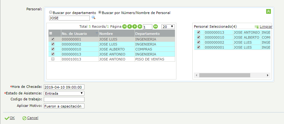Click the Nombre column header
The width and height of the screenshot is (284, 124).
pos(106,34)
